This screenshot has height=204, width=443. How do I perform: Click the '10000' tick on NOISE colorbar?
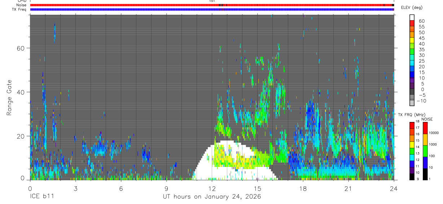pyautogui.click(x=434, y=133)
